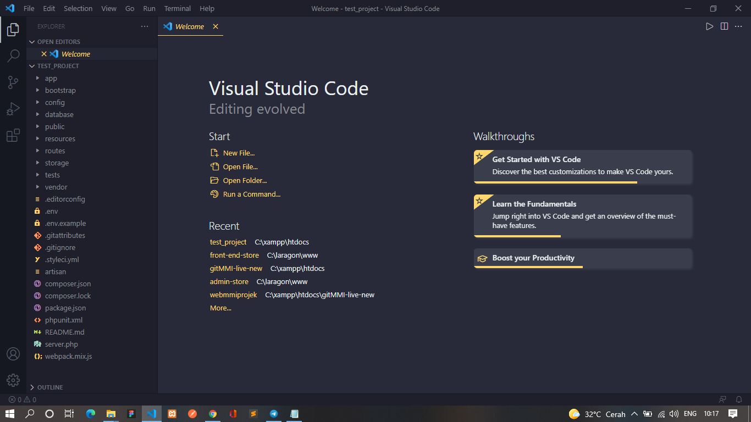Click the errors and warnings status indicator
The width and height of the screenshot is (751, 422).
coord(22,399)
